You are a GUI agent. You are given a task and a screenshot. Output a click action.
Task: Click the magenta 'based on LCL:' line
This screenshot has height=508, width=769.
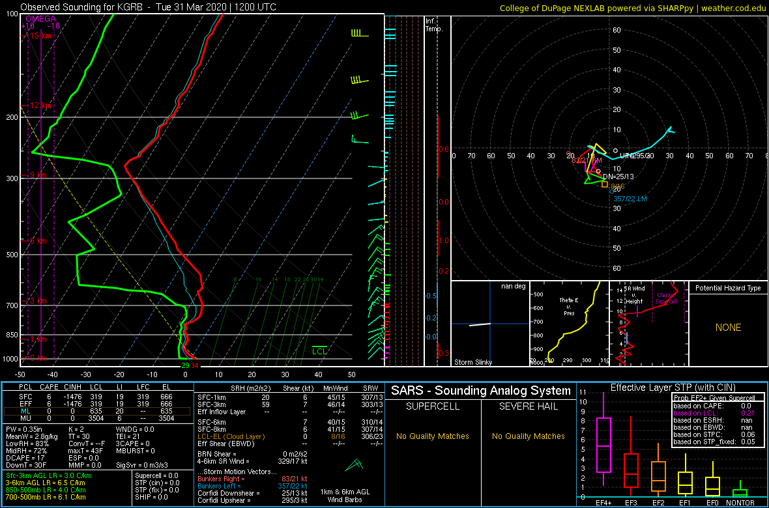[x=716, y=413]
